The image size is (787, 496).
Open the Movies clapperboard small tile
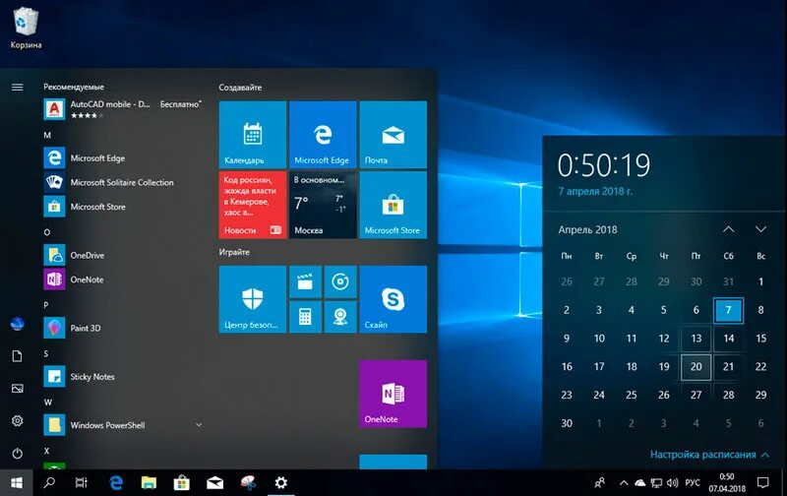click(305, 282)
